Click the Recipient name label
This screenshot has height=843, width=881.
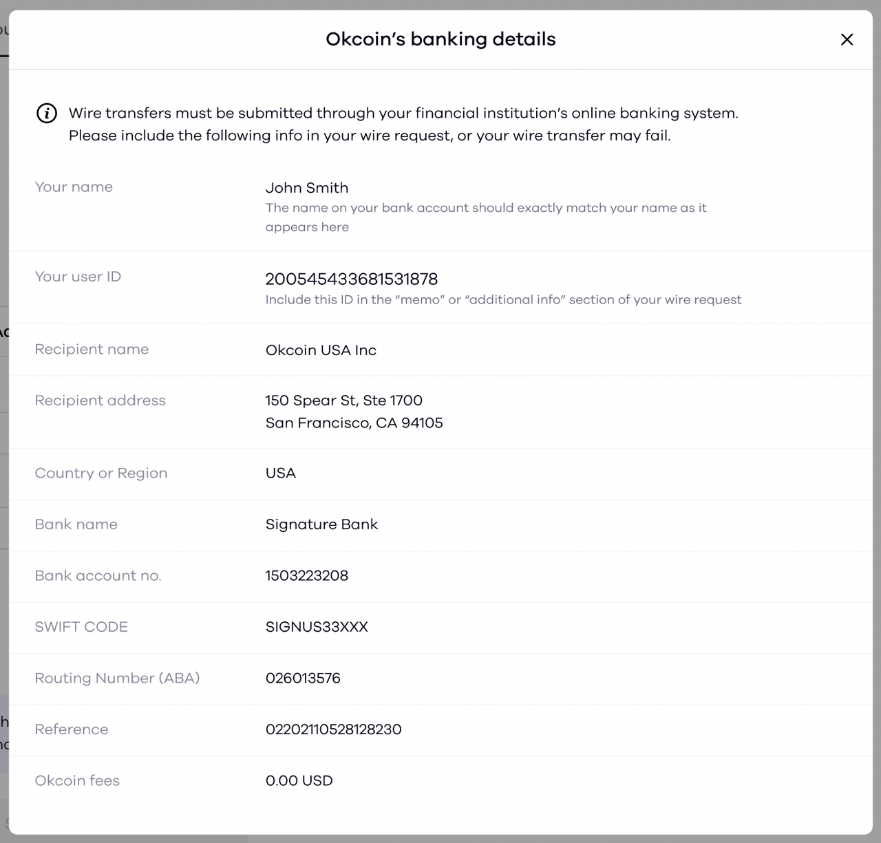coord(92,350)
